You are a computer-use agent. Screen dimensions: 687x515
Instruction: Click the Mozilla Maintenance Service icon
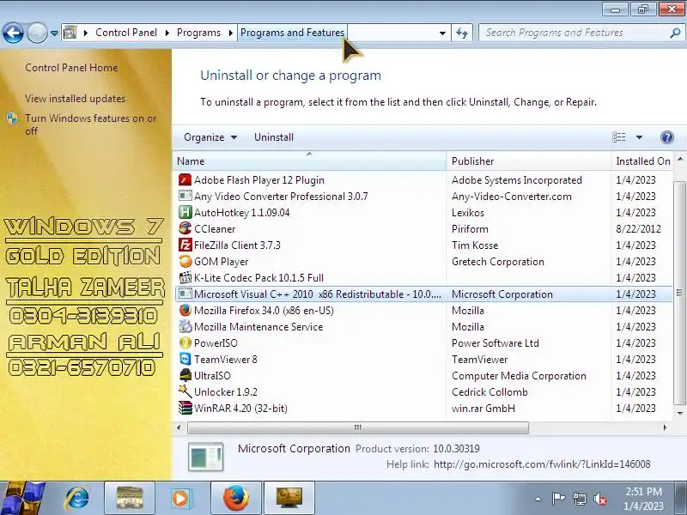click(185, 327)
